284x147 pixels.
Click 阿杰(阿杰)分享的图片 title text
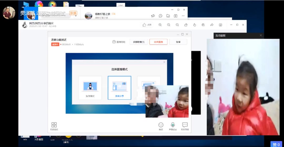(42, 23)
